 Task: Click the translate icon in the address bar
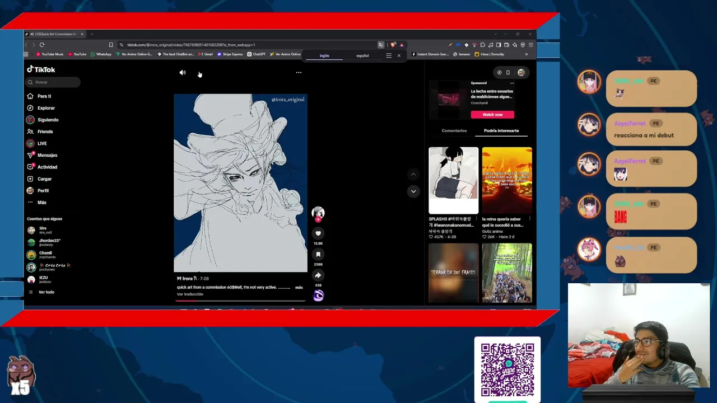point(381,45)
